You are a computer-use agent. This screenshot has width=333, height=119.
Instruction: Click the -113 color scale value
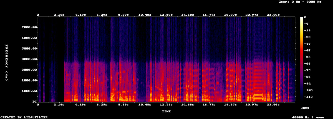(x=308, y=97)
